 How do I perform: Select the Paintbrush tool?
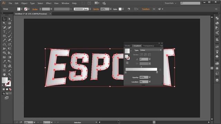click(x=9, y=36)
